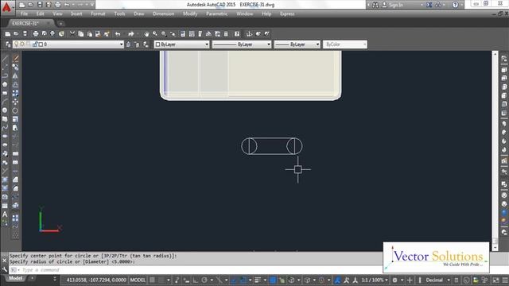Expand the snap mode dropdown arrow
Image resolution: width=509 pixels, height=286 pixels.
point(168,280)
